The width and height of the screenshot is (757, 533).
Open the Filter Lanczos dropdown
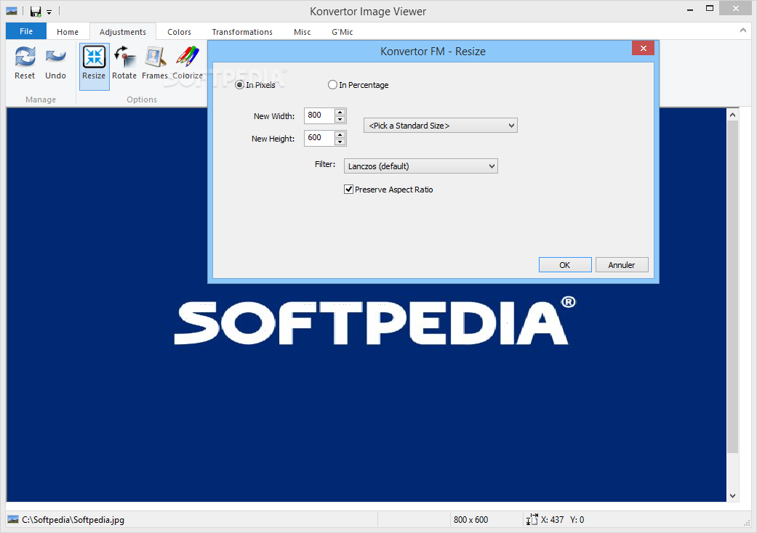(420, 166)
